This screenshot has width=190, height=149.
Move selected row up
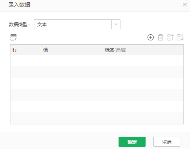[x=171, y=37]
